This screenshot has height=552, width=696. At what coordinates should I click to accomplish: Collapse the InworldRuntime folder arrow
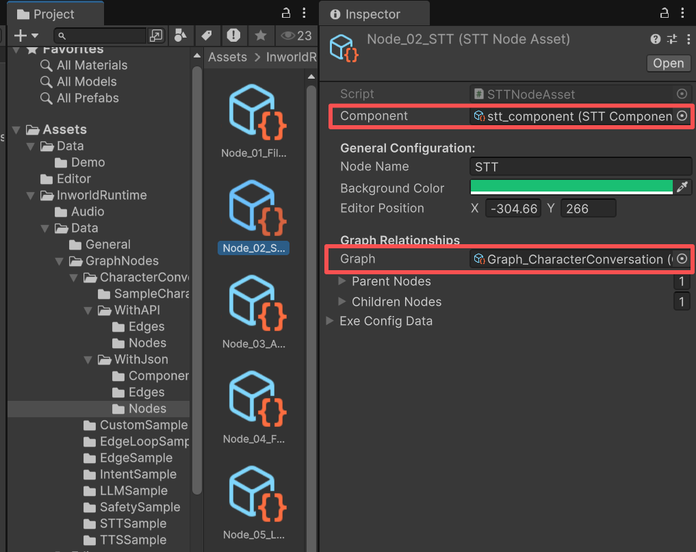(x=31, y=195)
